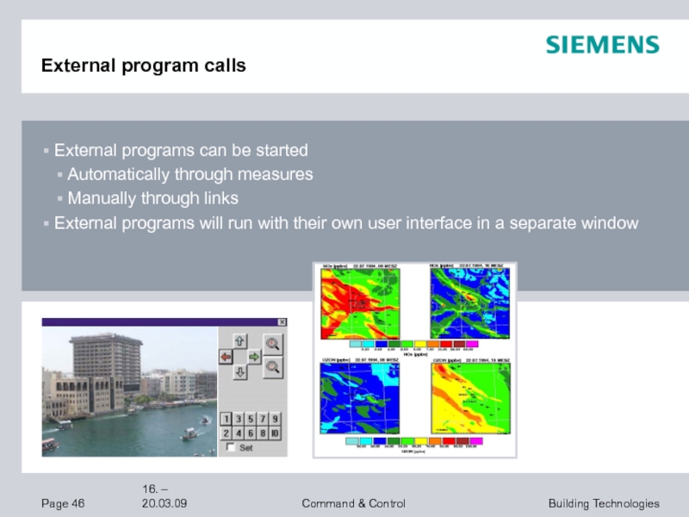
Task: Open the red NOx 08 MESZ map
Action: point(360,304)
